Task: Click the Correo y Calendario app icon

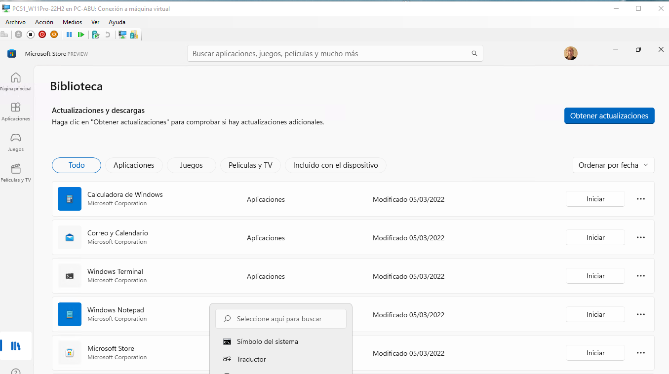Action: pos(70,237)
